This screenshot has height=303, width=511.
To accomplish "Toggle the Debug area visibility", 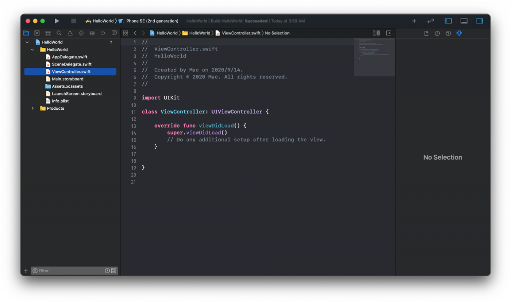I will pos(464,21).
